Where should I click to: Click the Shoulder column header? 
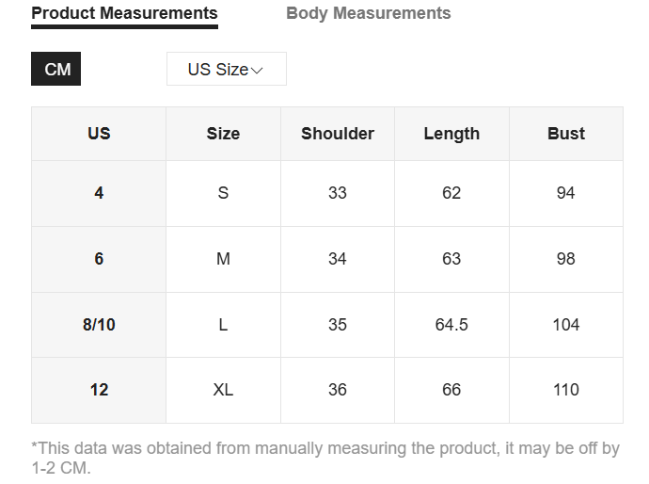338,134
